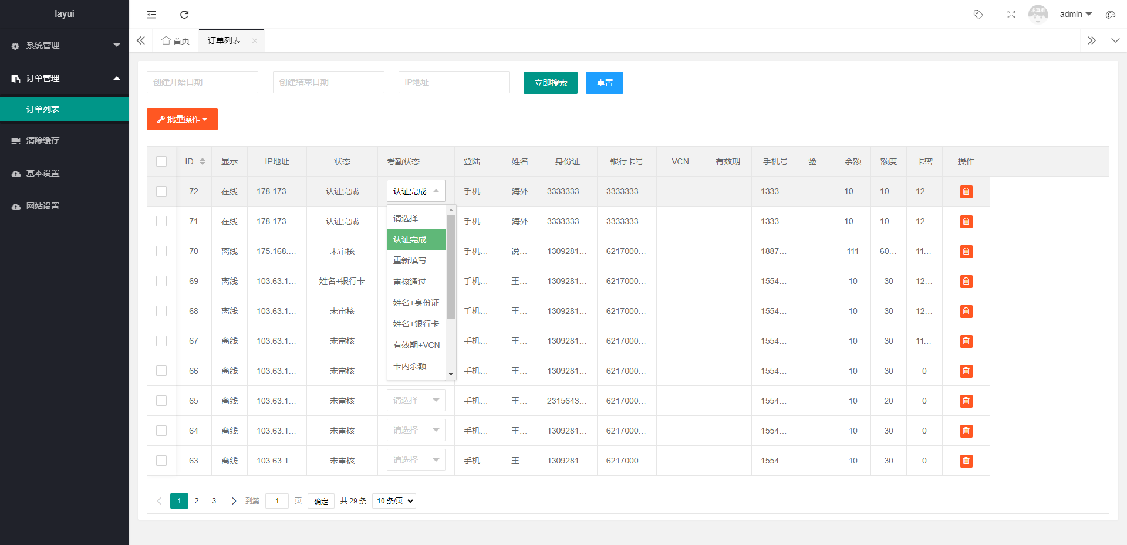Choose 审核通过 from the status dropdown list
1127x545 pixels.
click(410, 282)
